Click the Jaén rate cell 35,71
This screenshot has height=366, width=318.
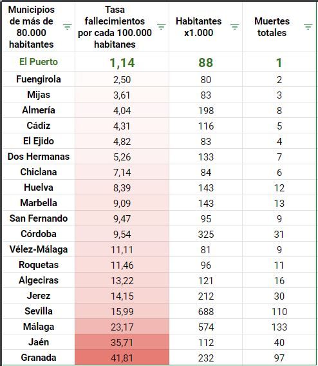122,342
